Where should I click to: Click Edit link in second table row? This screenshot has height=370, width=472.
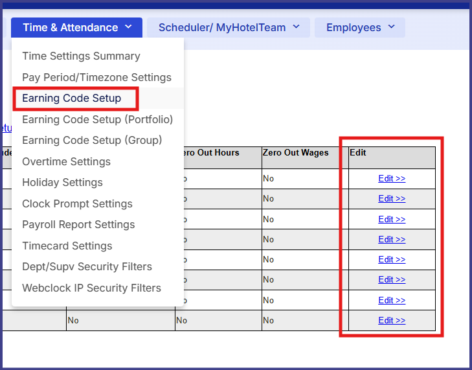[392, 199]
